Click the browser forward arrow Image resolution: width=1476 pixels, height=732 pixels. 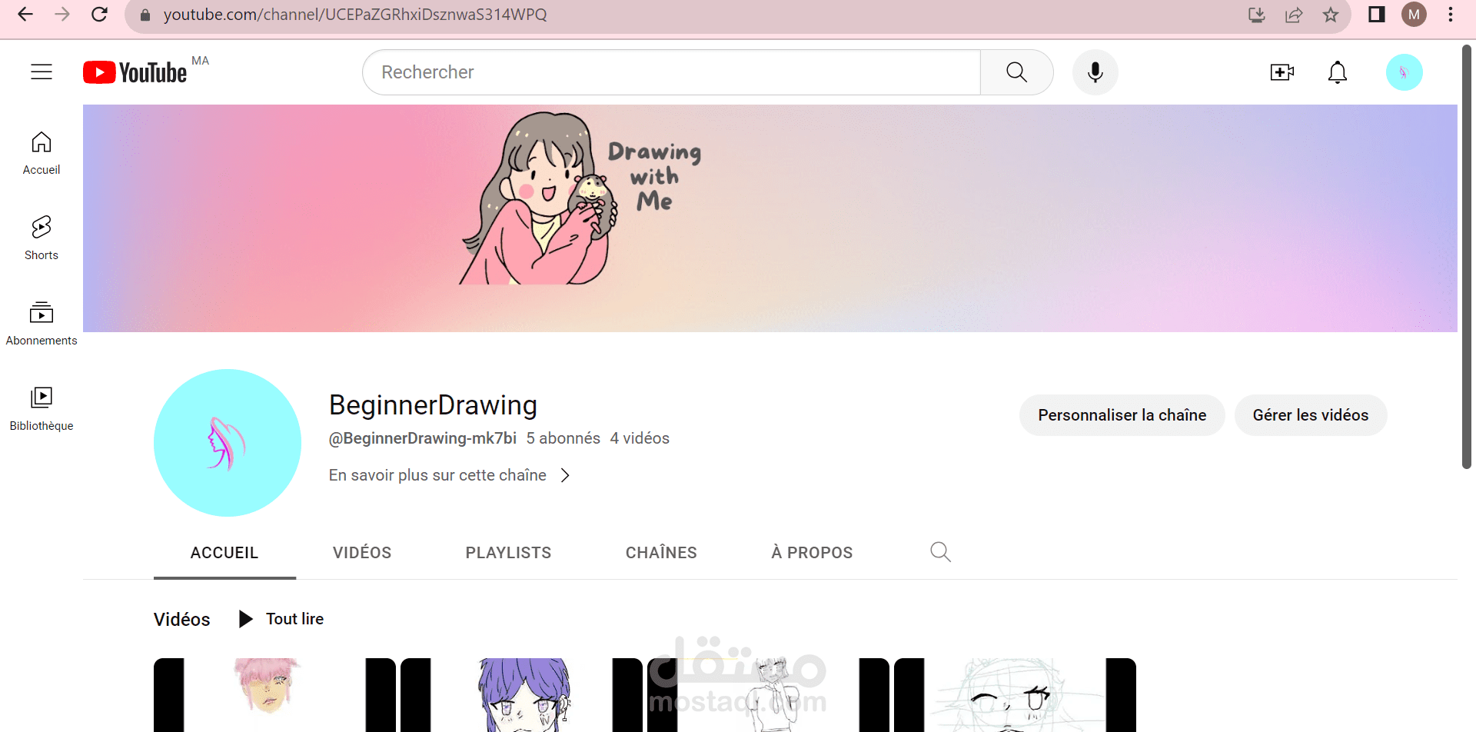[x=62, y=15]
